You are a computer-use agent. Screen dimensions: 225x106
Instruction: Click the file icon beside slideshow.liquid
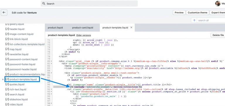pyautogui.click(x=7, y=99)
